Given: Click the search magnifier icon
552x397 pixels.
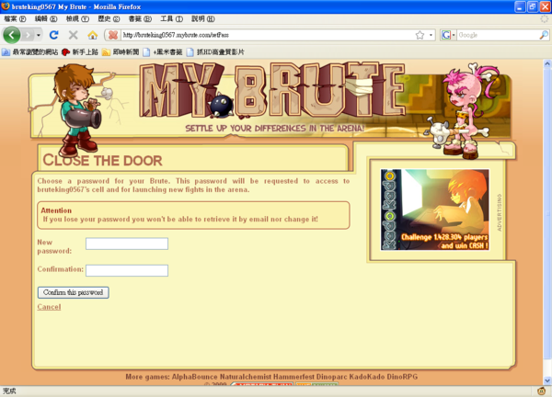Looking at the screenshot, I should 544,35.
